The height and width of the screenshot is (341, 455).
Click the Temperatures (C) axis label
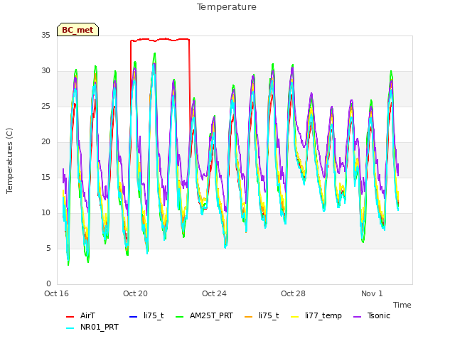point(9,161)
